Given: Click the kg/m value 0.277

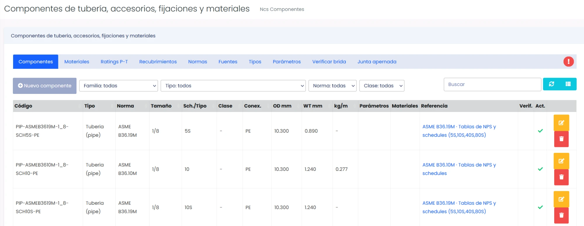Looking at the screenshot, I should pyautogui.click(x=341, y=169).
